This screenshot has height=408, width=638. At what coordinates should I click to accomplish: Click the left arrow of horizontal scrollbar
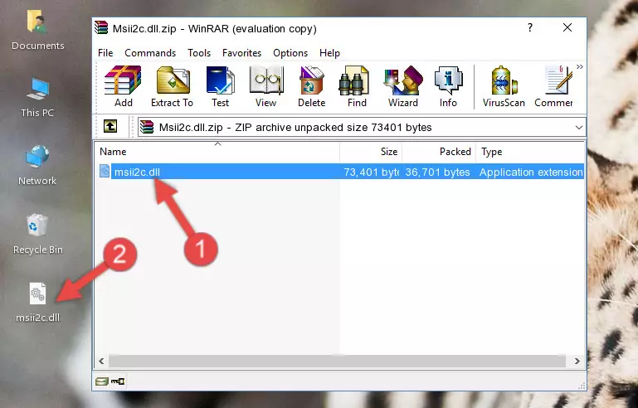[x=101, y=362]
